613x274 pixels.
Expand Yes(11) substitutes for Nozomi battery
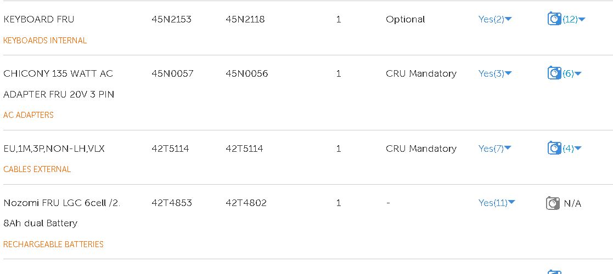(497, 203)
